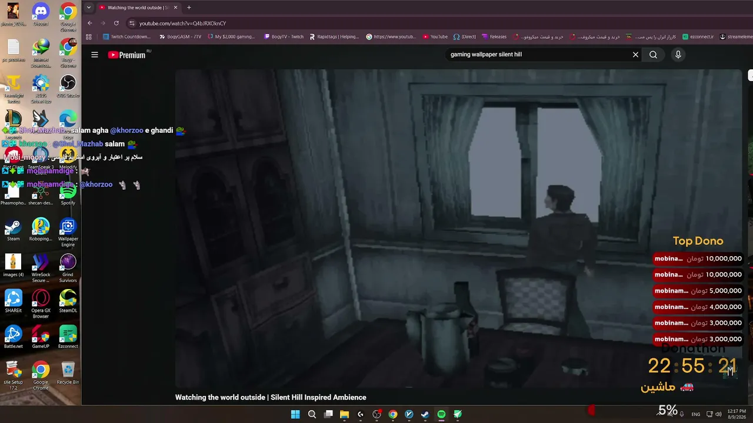Open Roboping desktop shortcut
This screenshot has height=423, width=753.
pos(41,230)
